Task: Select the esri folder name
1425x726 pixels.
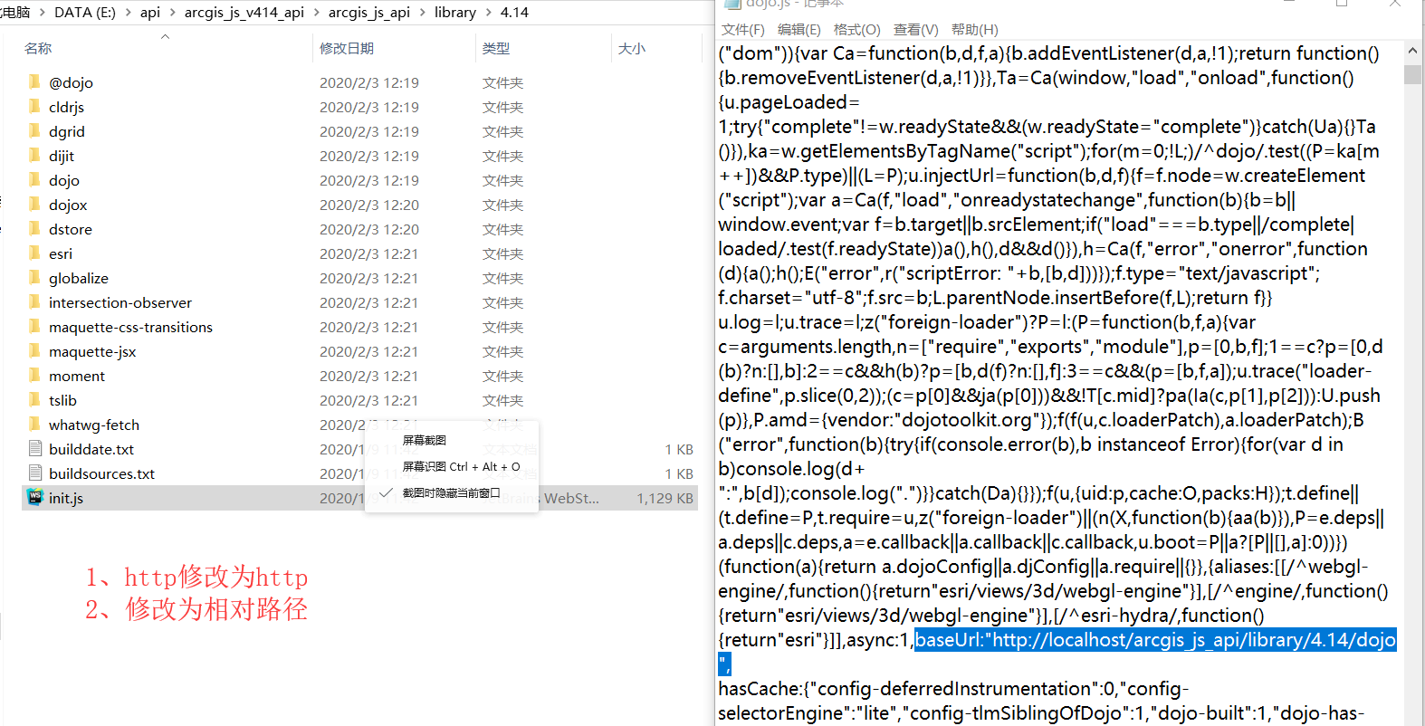Action: point(61,253)
